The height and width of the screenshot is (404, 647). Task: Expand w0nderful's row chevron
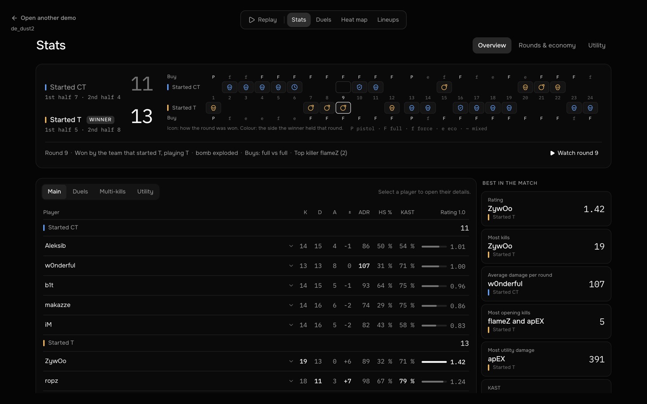(291, 266)
